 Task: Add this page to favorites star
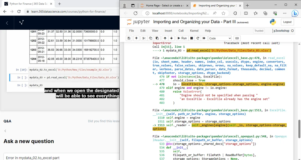coord(223,13)
